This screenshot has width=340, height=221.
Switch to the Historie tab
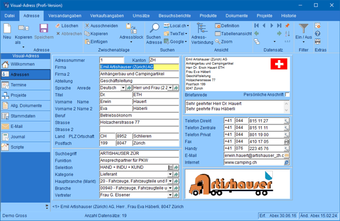[289, 16]
